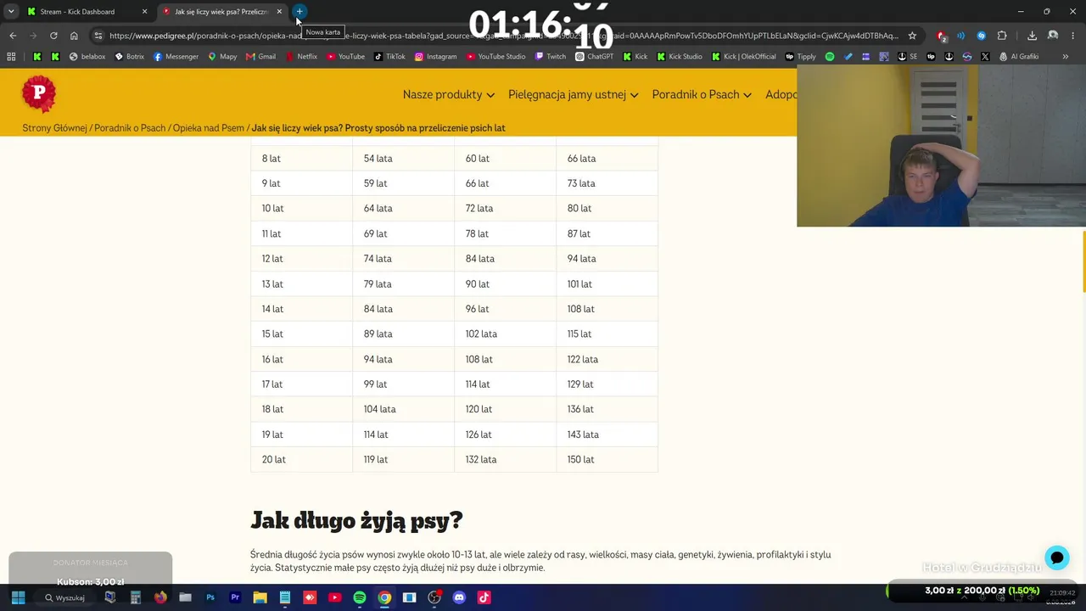Open Premiere Pro from the taskbar
This screenshot has width=1086, height=611.
[235, 597]
